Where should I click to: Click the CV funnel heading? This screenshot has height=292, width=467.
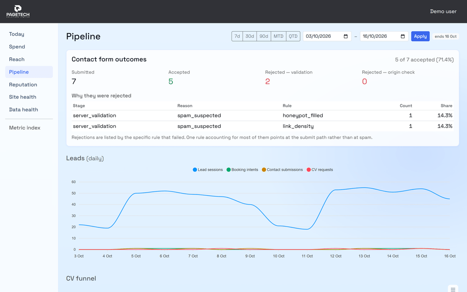[81, 278]
